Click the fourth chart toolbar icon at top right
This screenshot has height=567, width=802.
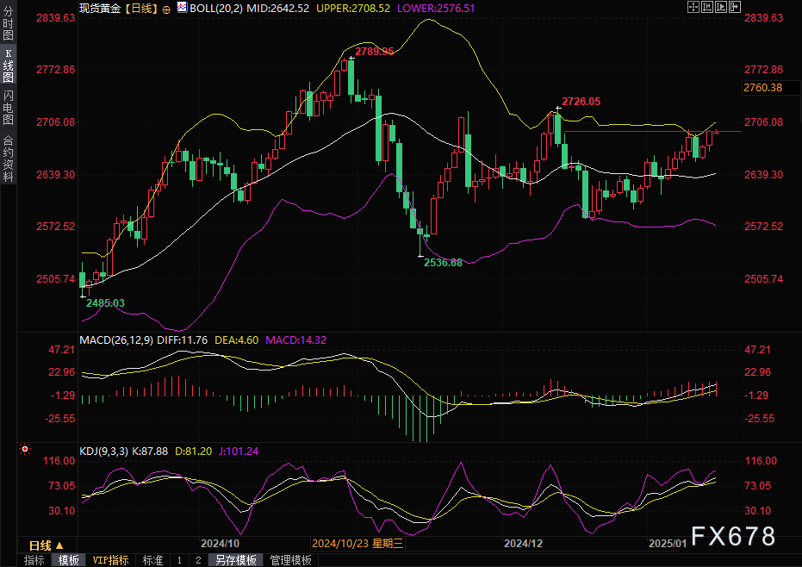point(735,7)
